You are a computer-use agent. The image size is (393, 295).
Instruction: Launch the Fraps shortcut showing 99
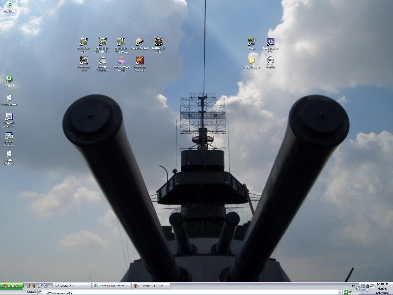coord(252,44)
